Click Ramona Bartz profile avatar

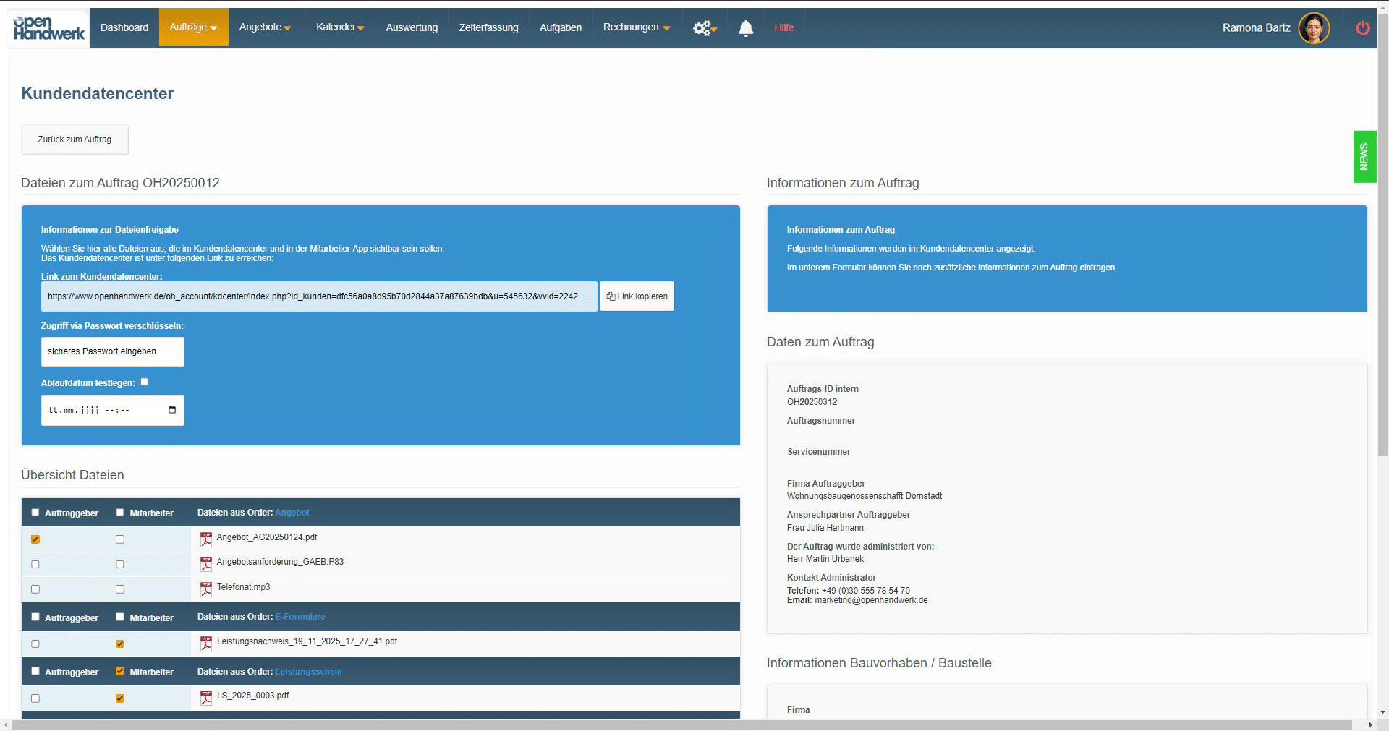point(1313,28)
